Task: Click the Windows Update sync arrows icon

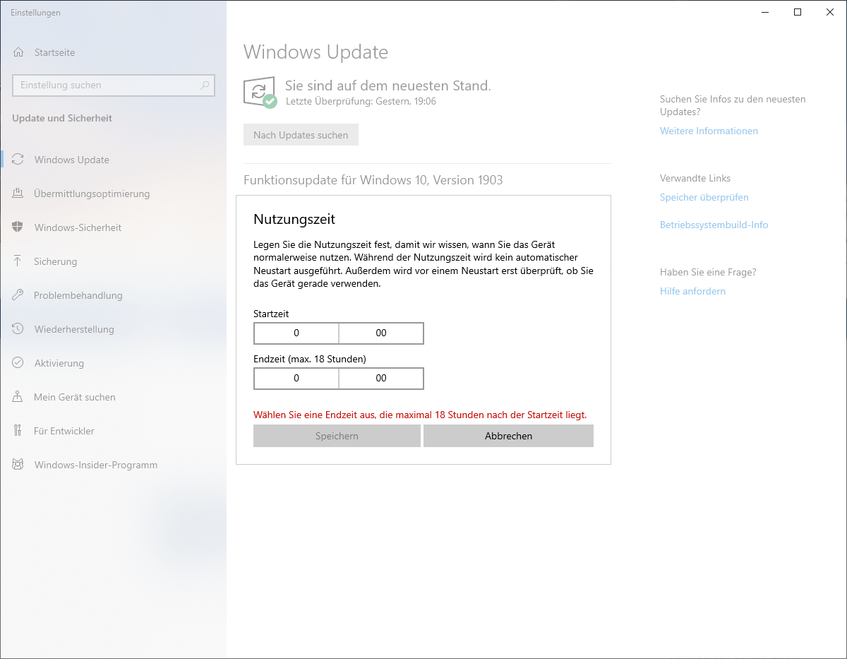Action: (x=18, y=160)
